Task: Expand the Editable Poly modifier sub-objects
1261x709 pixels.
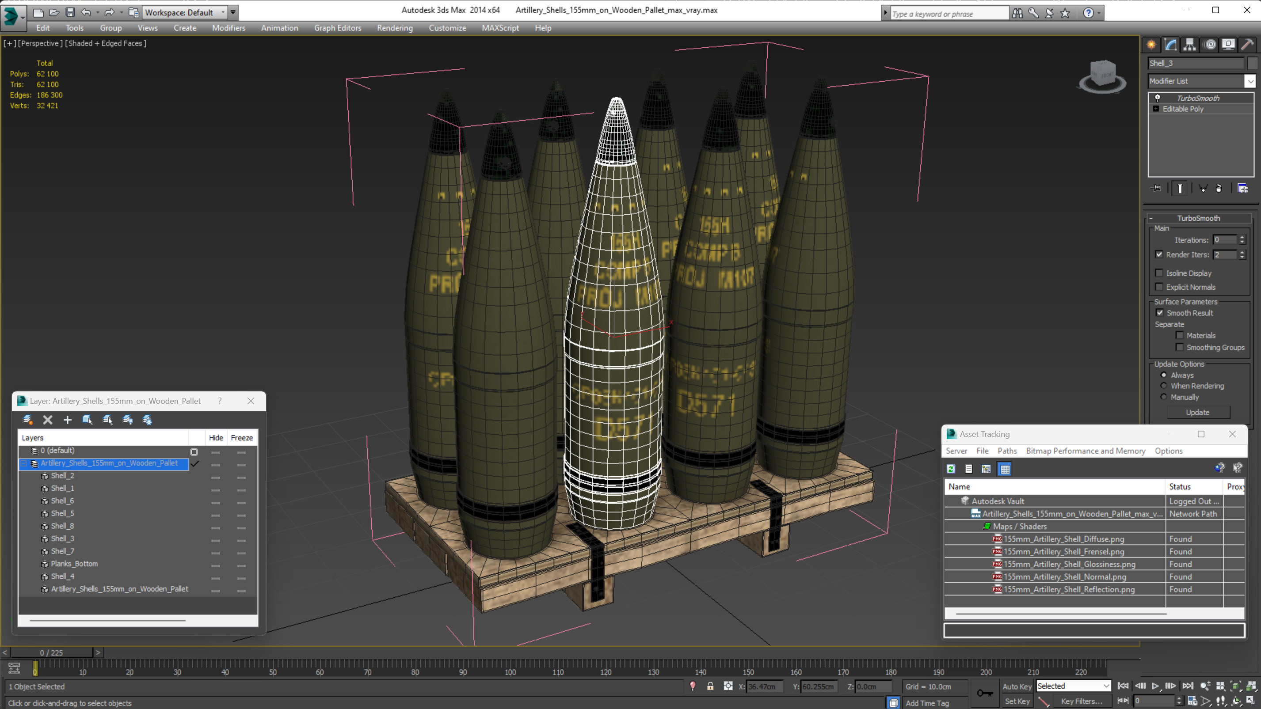Action: pyautogui.click(x=1156, y=109)
